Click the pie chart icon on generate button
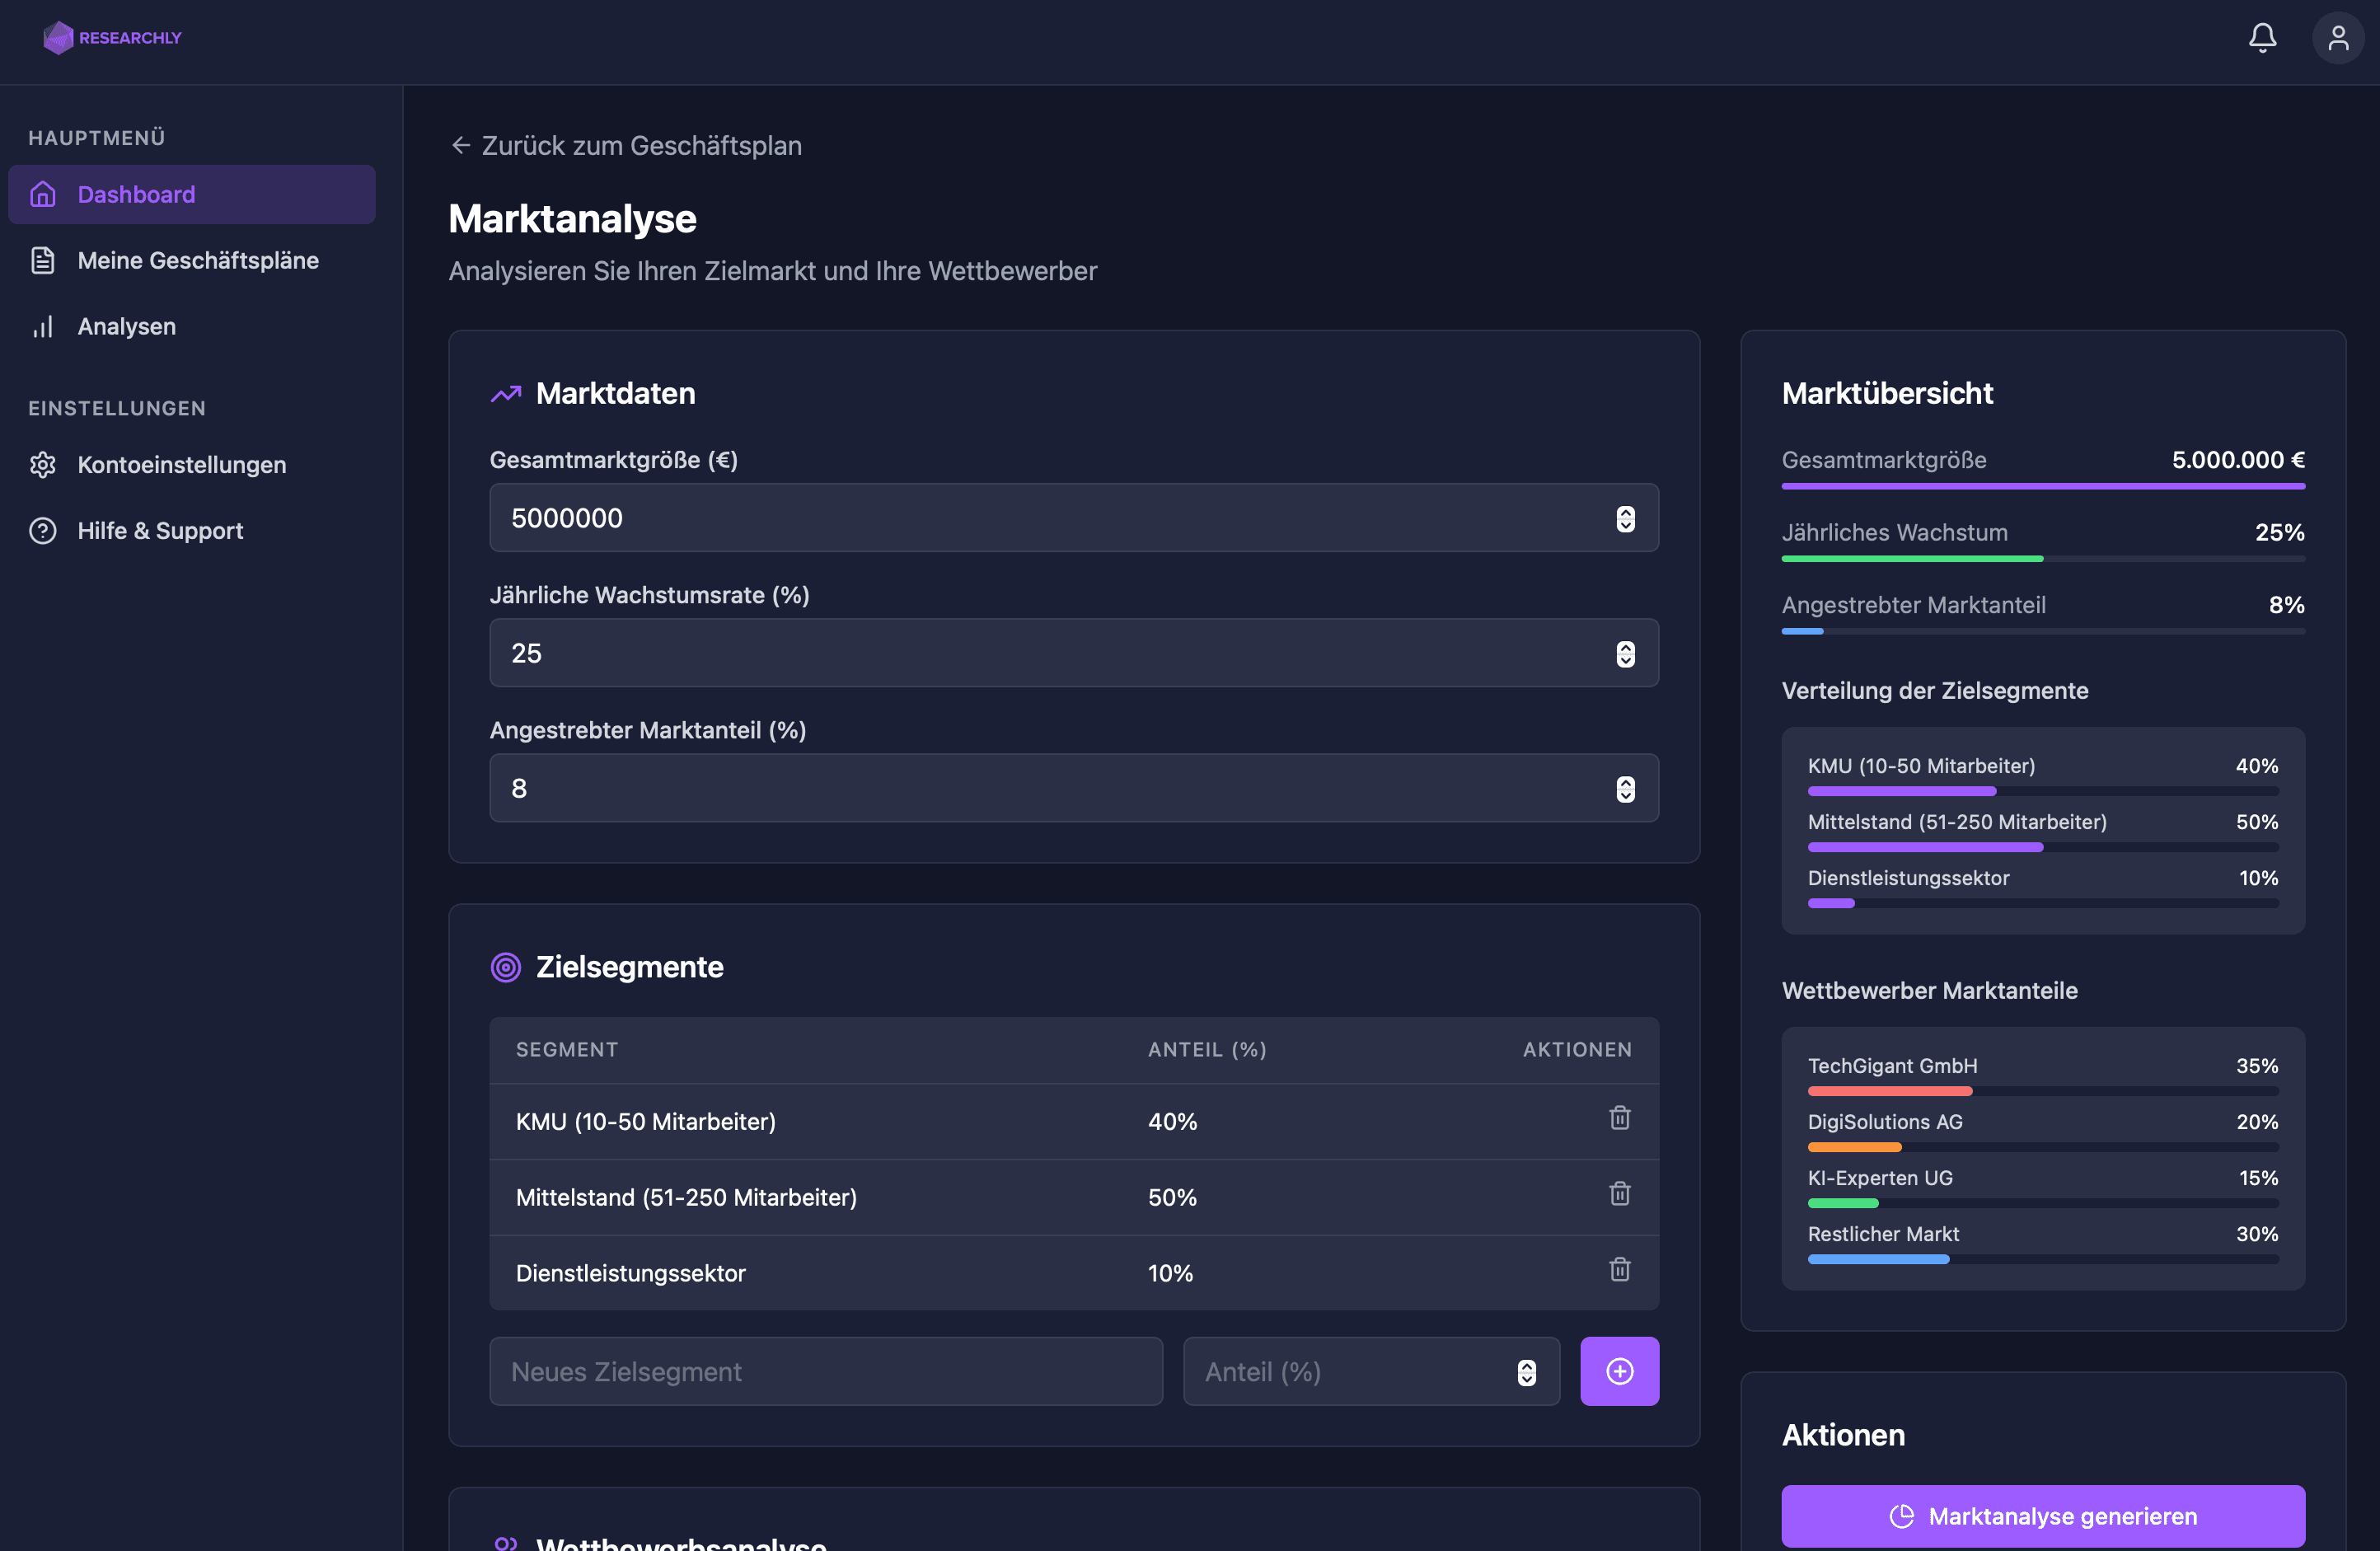2380x1551 pixels. (x=1901, y=1516)
